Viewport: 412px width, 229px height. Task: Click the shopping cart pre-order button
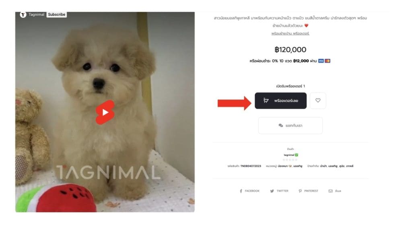[280, 101]
